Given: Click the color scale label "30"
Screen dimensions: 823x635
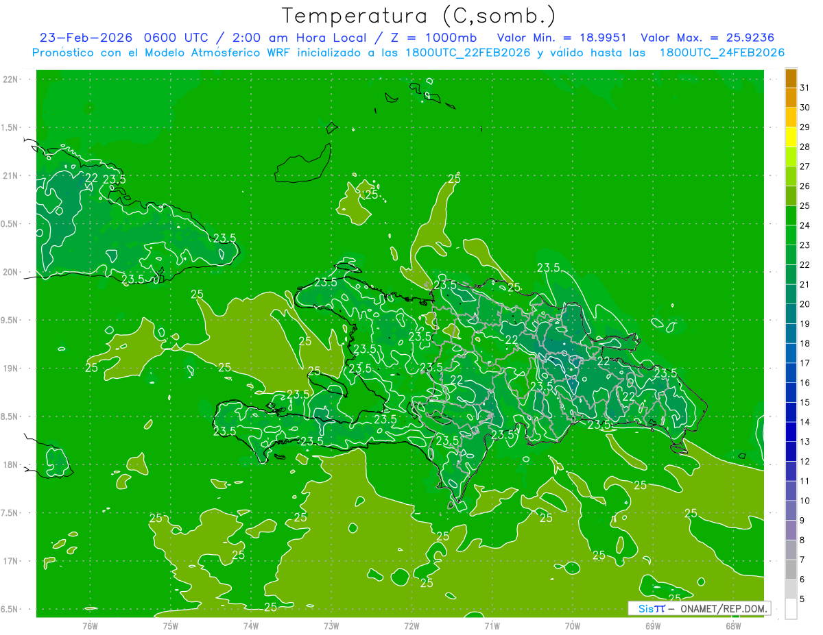Looking at the screenshot, I should click(805, 108).
